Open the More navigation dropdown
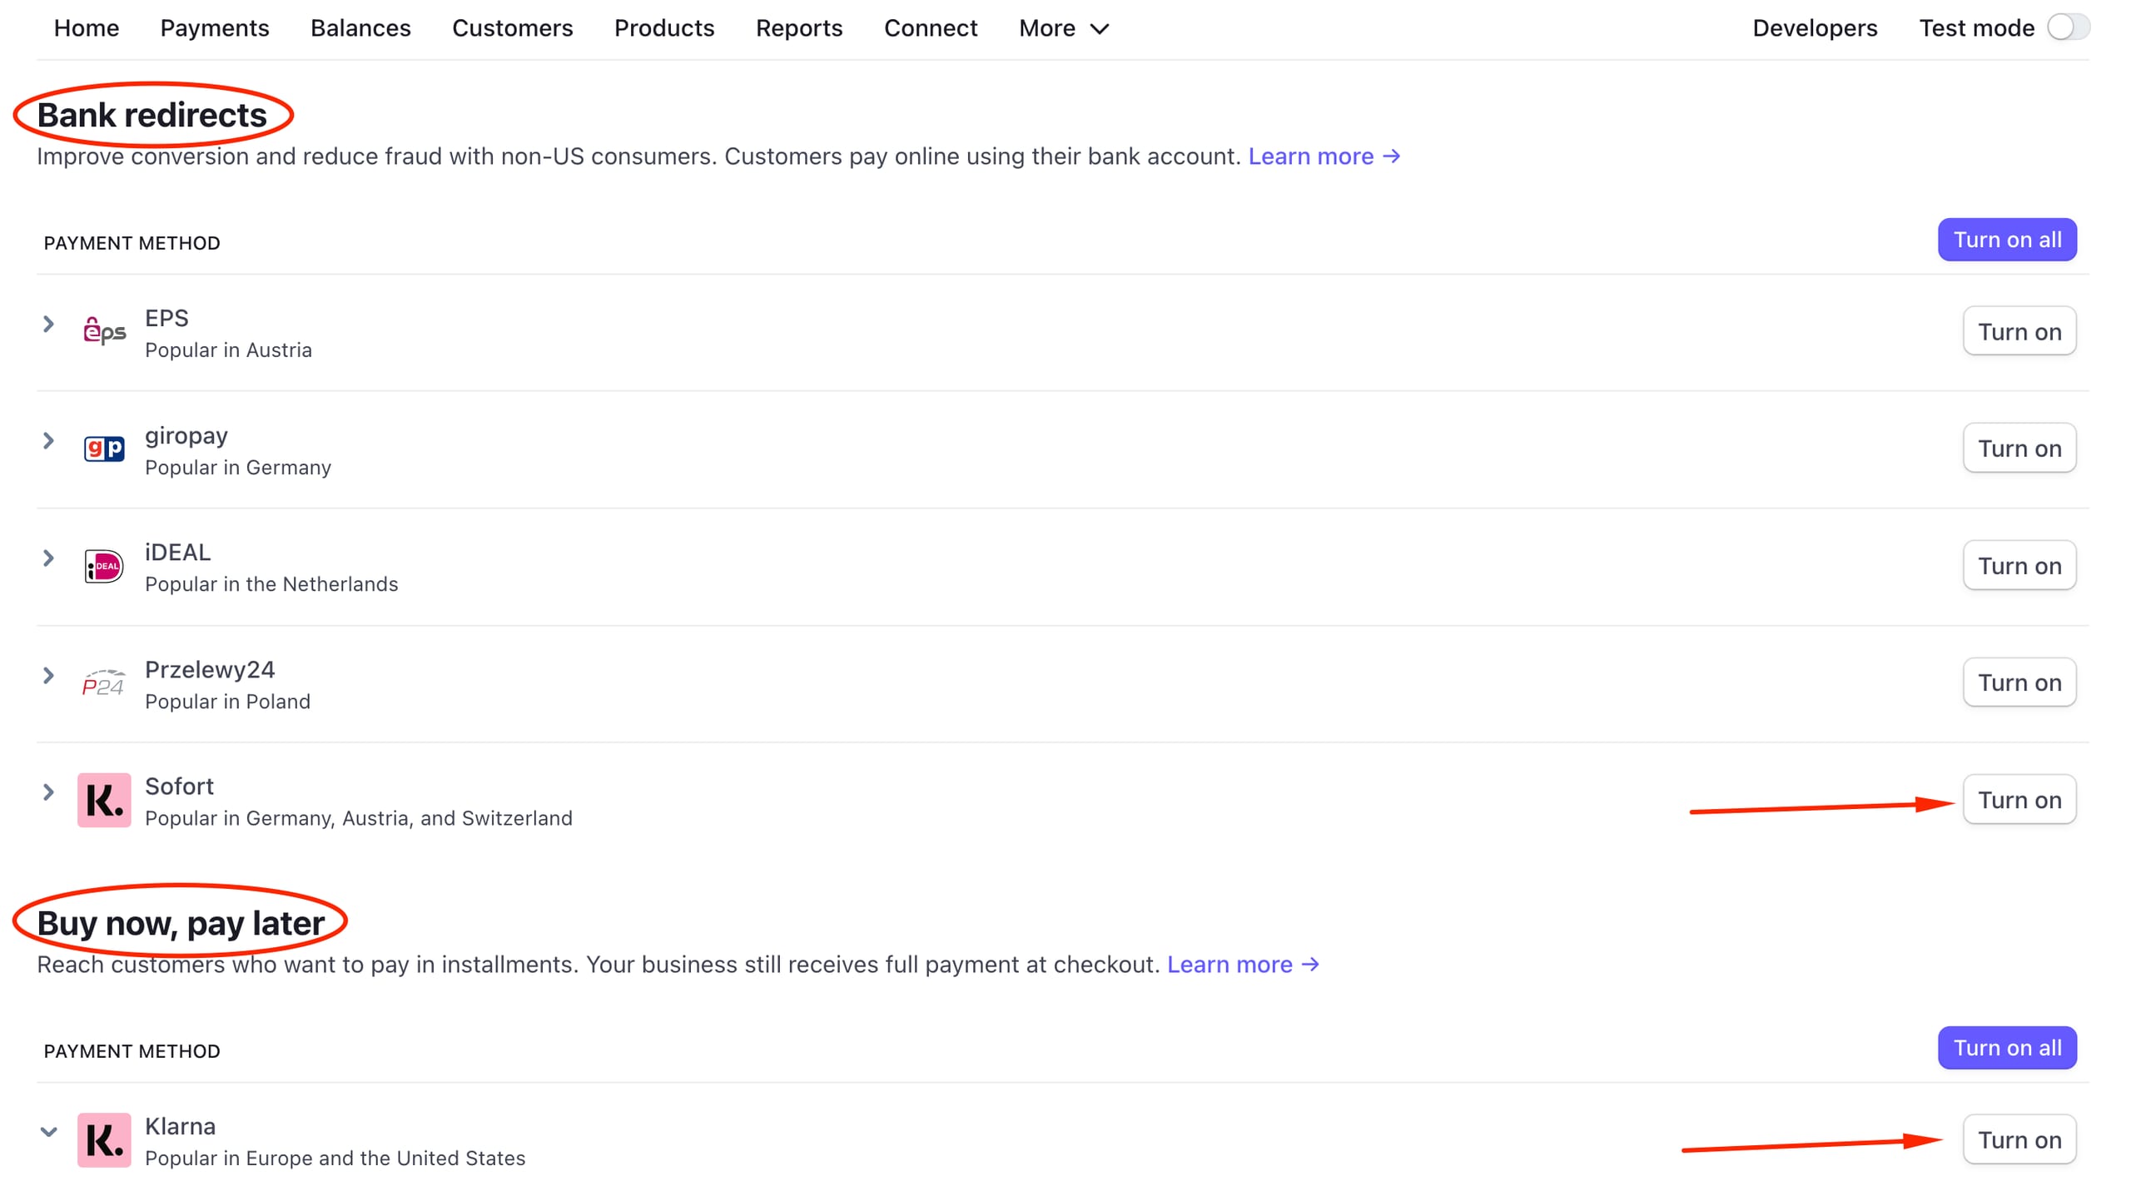The image size is (2131, 1196). click(1062, 27)
